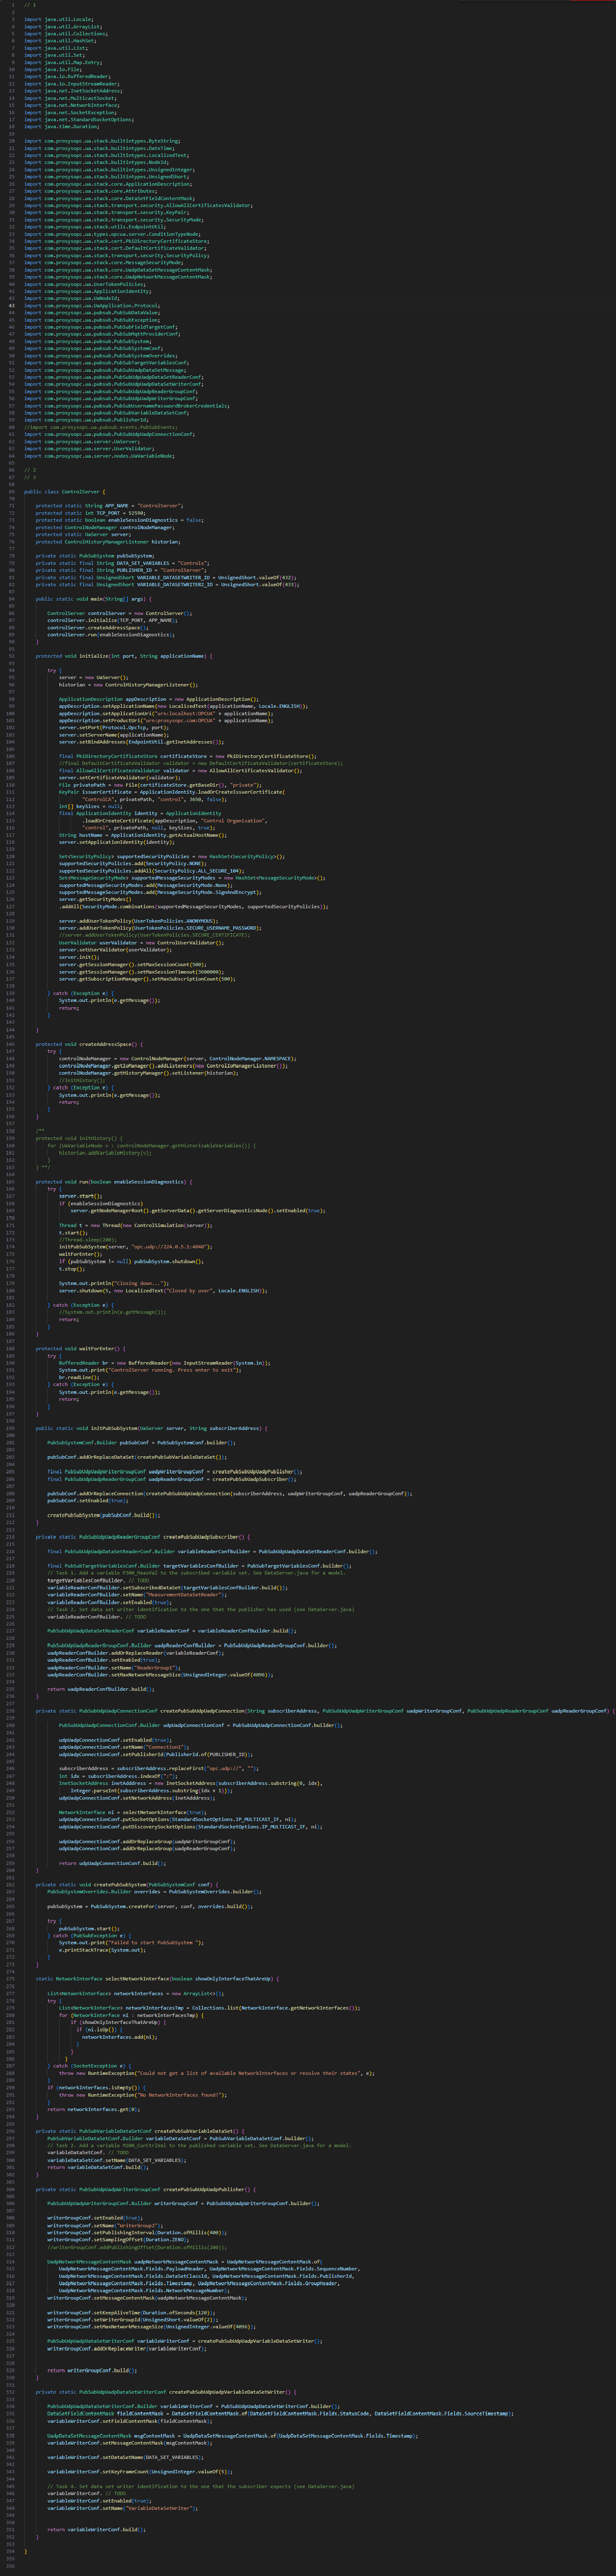Click the ByteString builtintypes import line

pyautogui.click(x=102, y=141)
